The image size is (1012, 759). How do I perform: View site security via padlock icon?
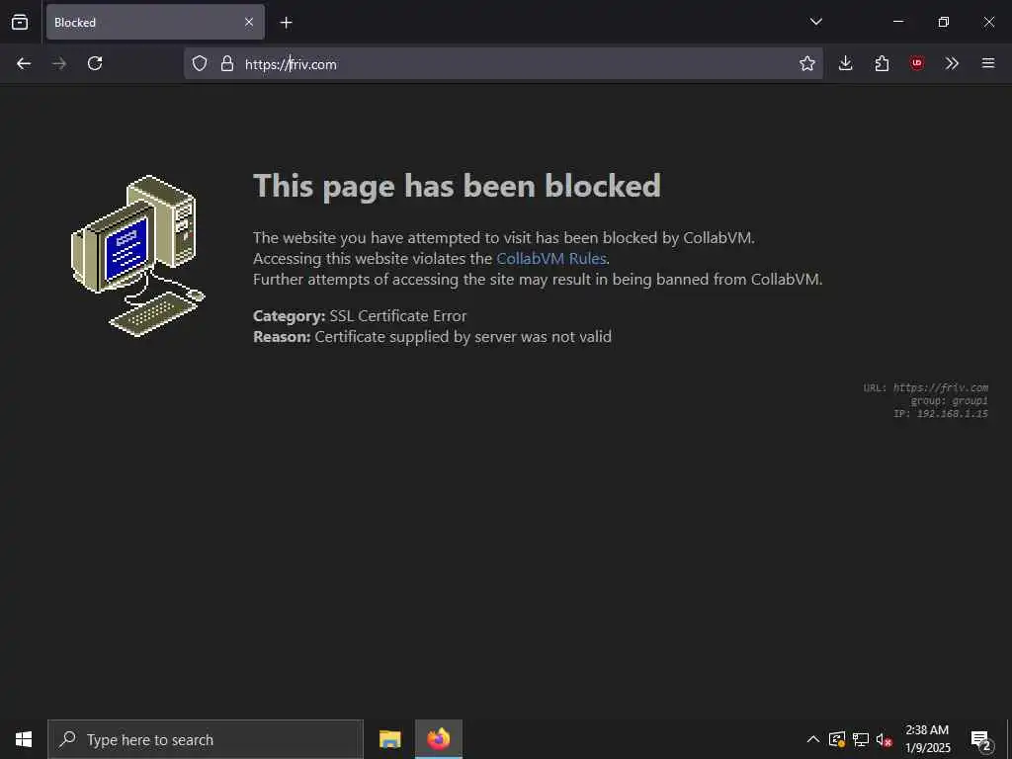[x=227, y=63]
